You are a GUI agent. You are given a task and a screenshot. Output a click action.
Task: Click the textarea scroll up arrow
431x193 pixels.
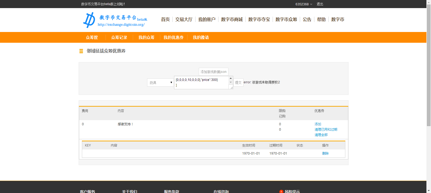(231, 78)
